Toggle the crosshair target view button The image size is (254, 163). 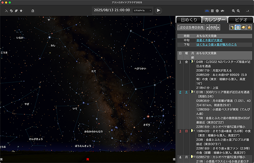[217, 11]
